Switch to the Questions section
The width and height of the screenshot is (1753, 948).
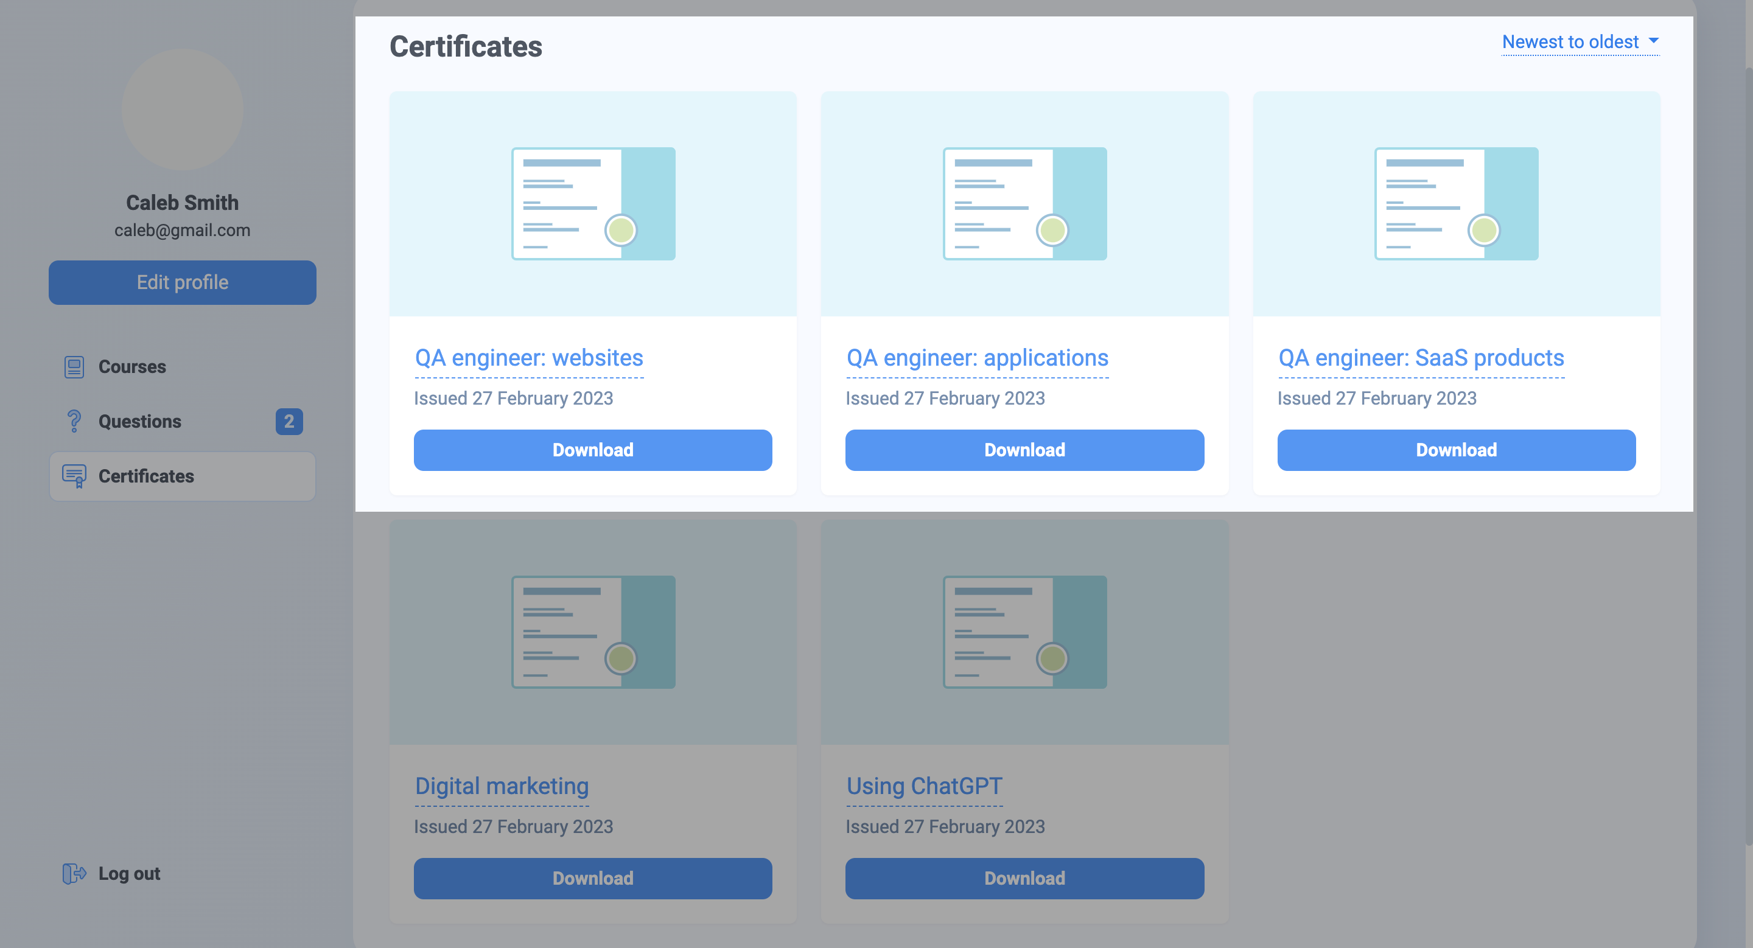[139, 421]
